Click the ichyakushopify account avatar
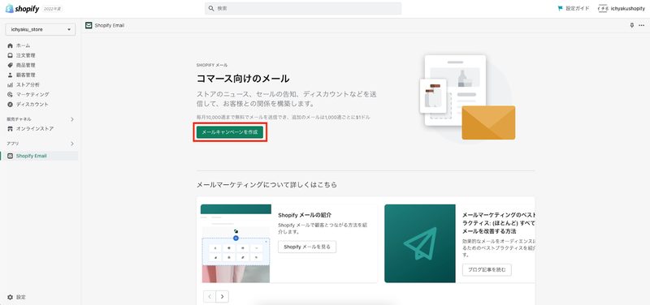650x305 pixels. (x=603, y=8)
